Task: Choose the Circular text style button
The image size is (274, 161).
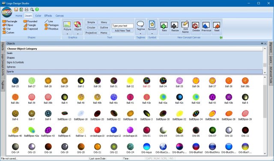Action: click(x=91, y=28)
